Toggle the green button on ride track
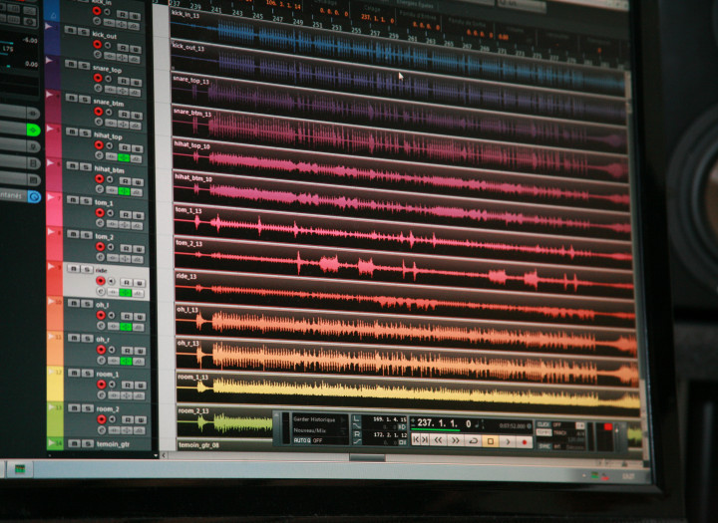Image resolution: width=718 pixels, height=523 pixels. pyautogui.click(x=125, y=293)
